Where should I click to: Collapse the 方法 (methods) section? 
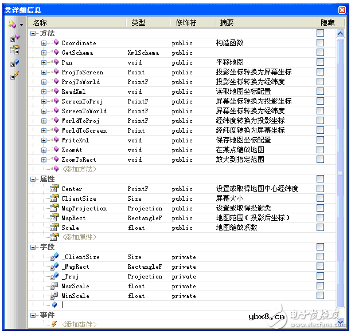pos(34,33)
